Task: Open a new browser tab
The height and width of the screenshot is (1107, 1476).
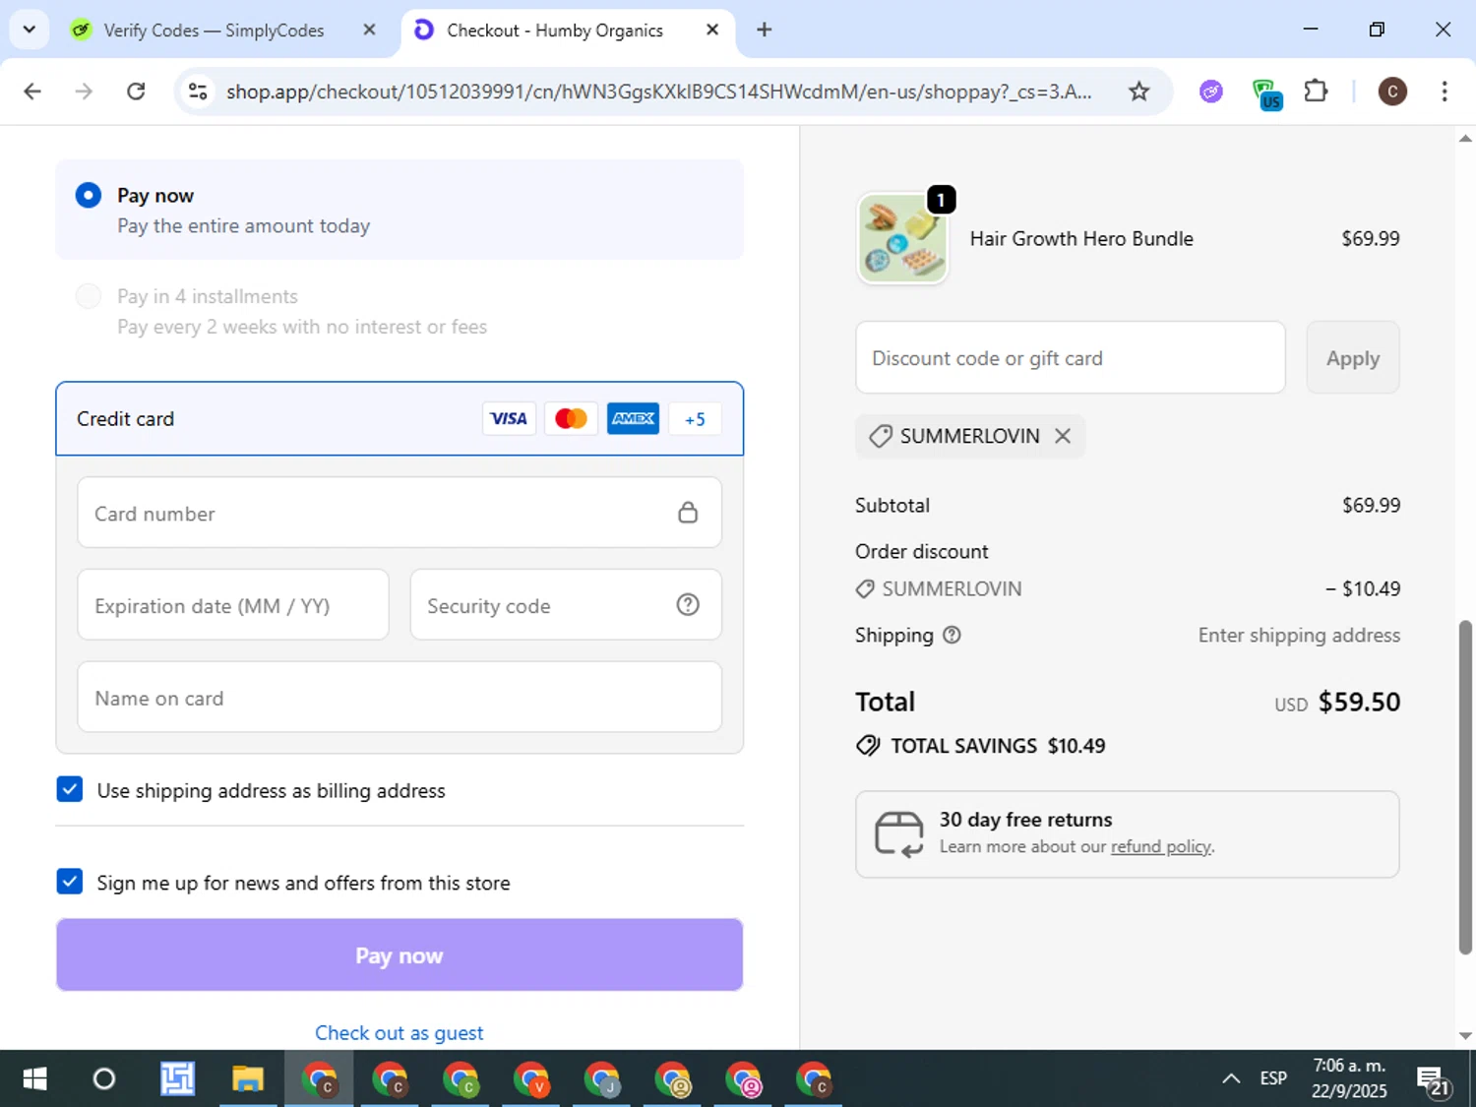Action: 764,30
